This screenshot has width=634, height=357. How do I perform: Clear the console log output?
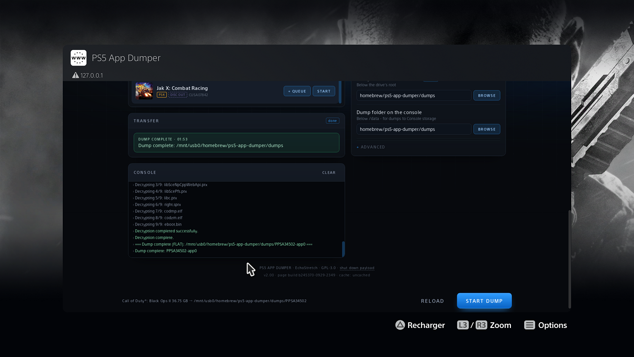pos(329,173)
